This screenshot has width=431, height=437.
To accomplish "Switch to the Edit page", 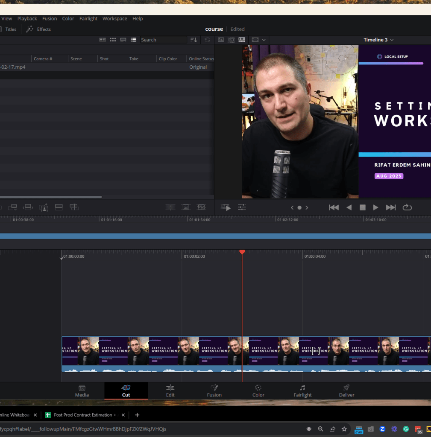I will [170, 391].
